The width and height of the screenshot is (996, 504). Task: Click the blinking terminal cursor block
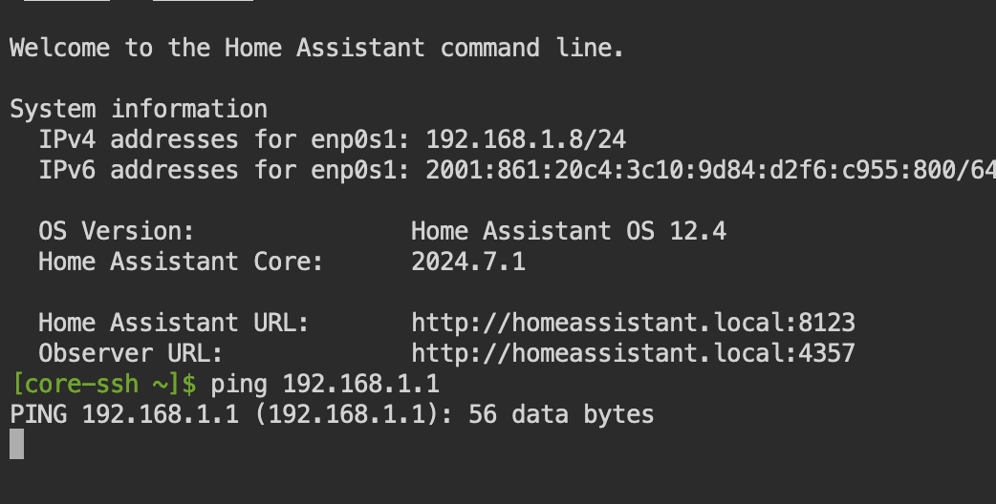click(17, 444)
